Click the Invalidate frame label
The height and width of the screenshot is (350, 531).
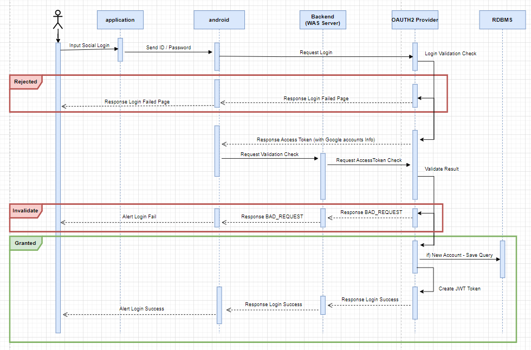coord(25,211)
